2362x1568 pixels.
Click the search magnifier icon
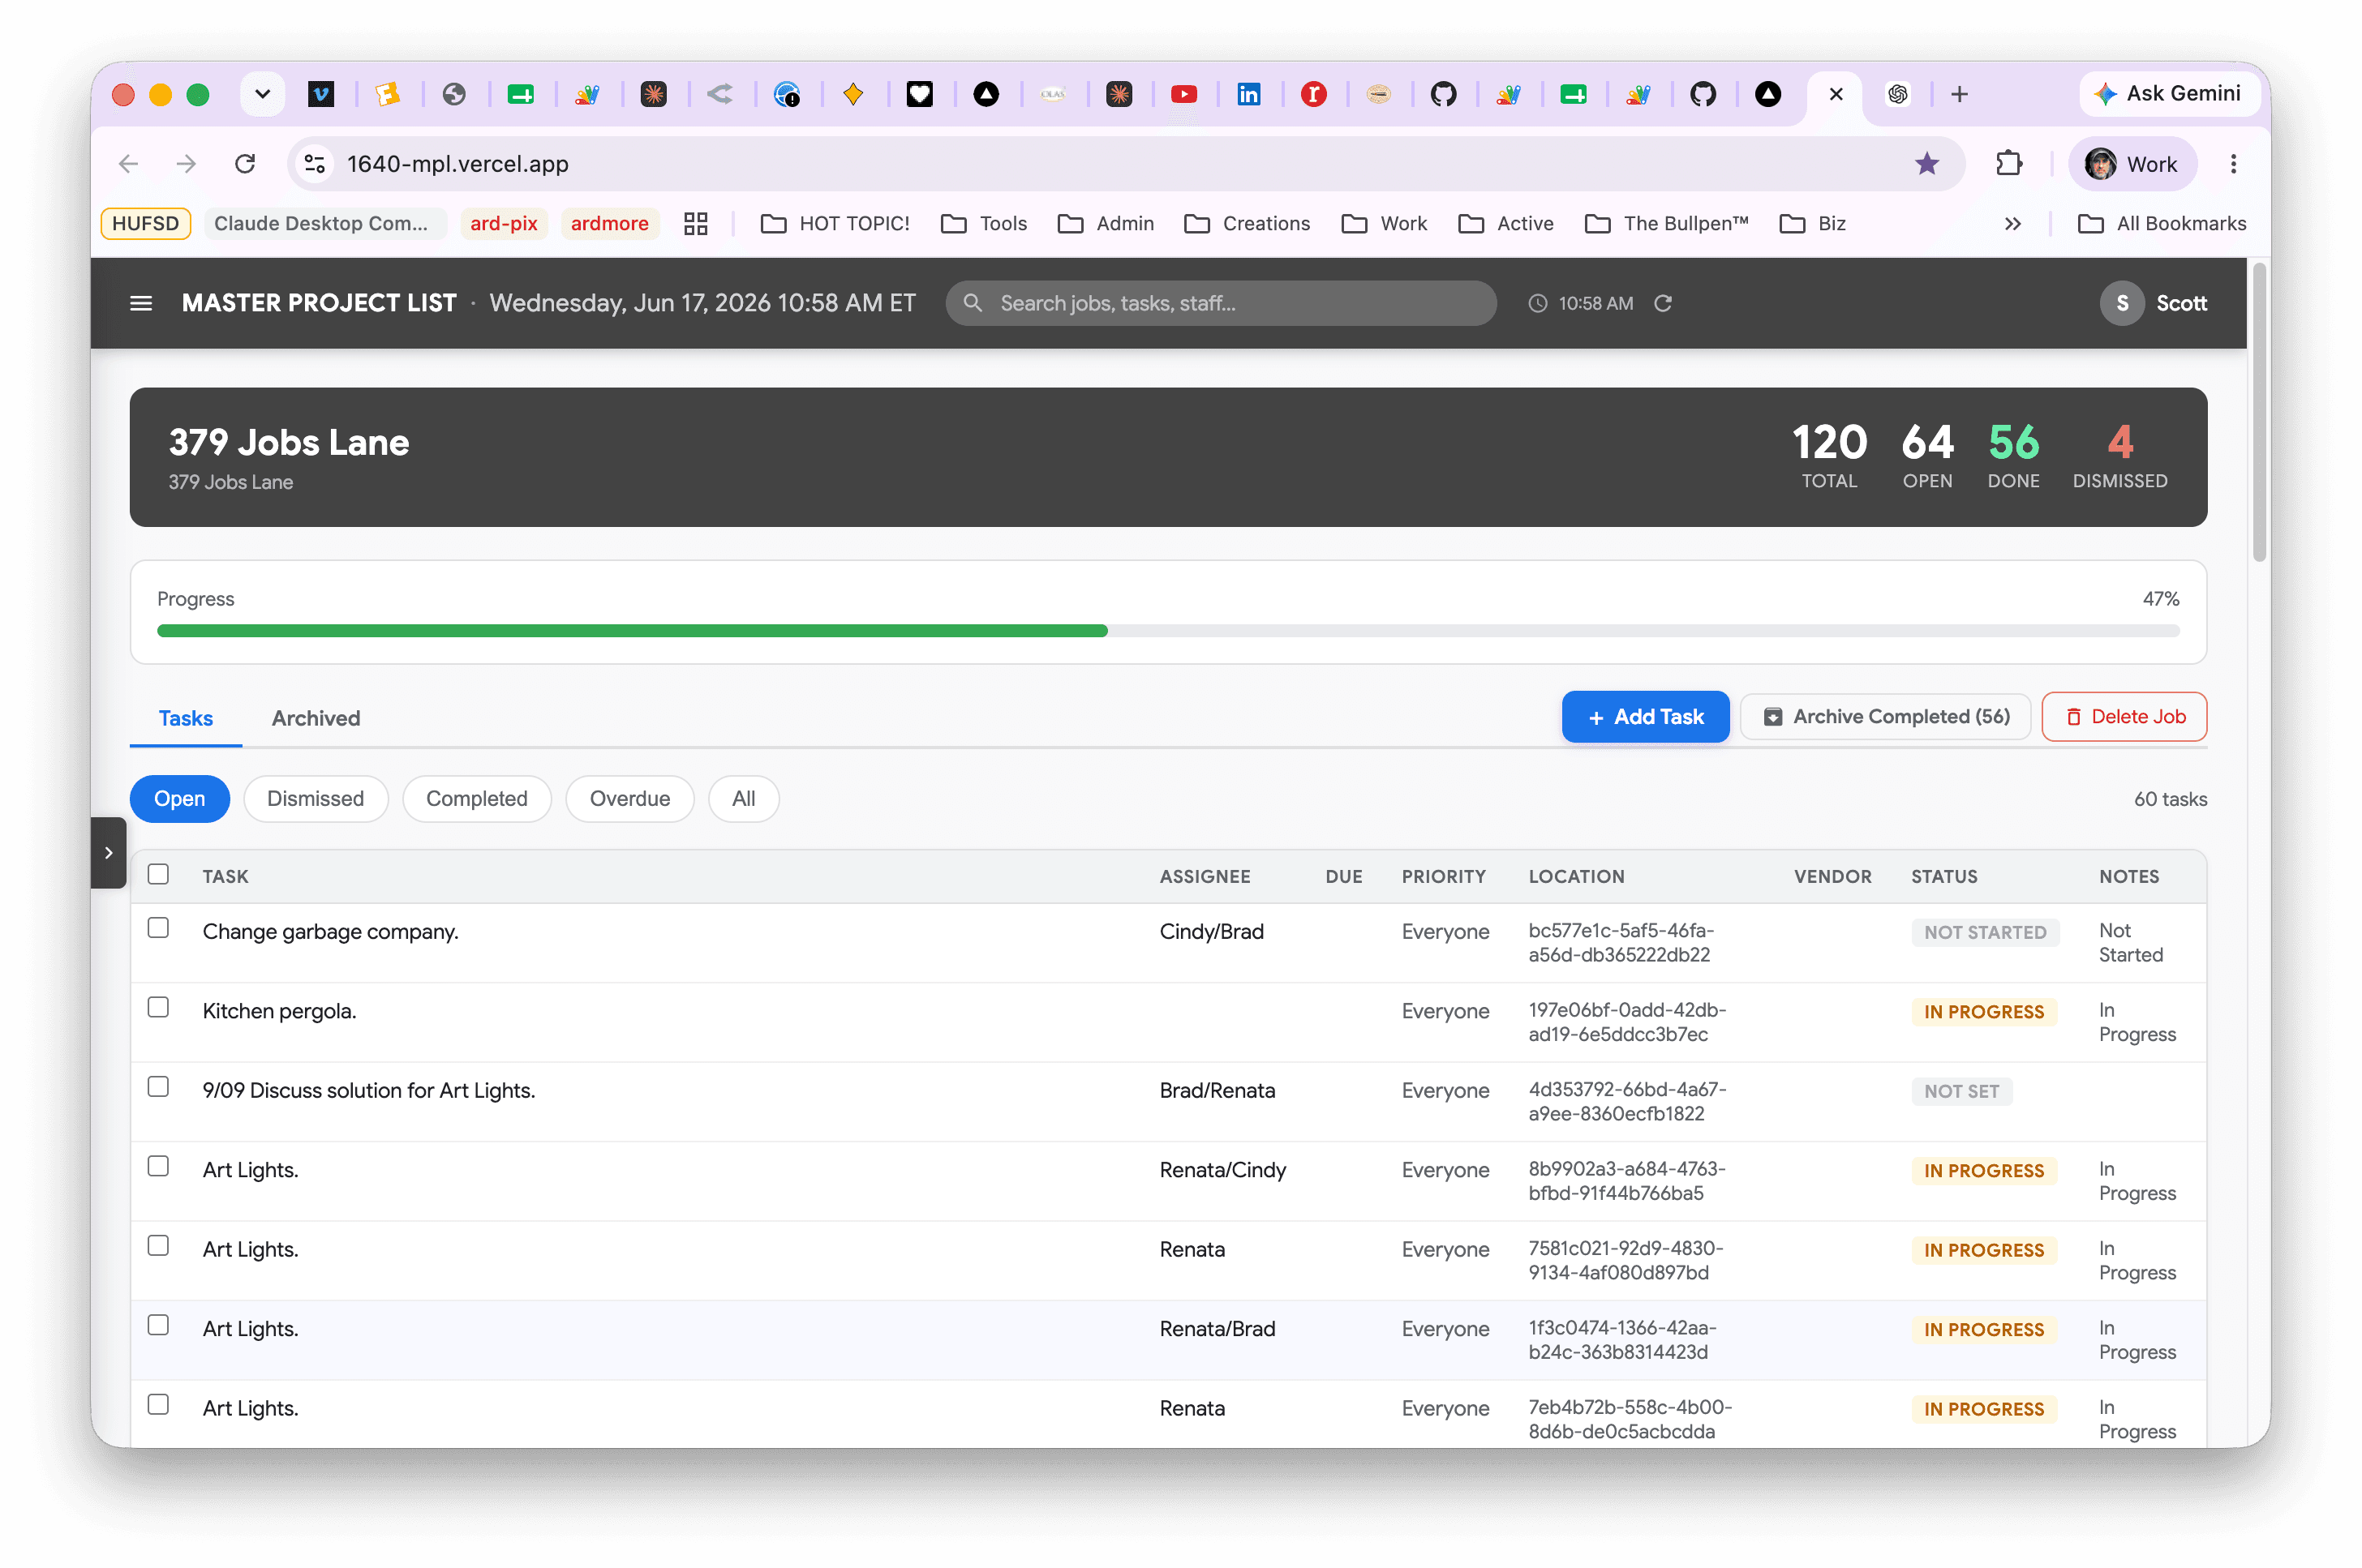coord(973,302)
